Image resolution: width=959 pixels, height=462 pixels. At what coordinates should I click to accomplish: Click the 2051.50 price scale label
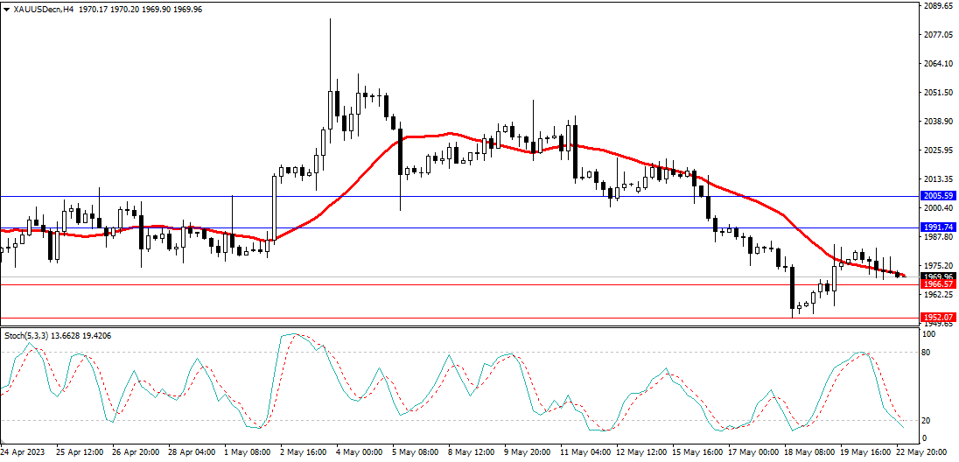tap(938, 93)
